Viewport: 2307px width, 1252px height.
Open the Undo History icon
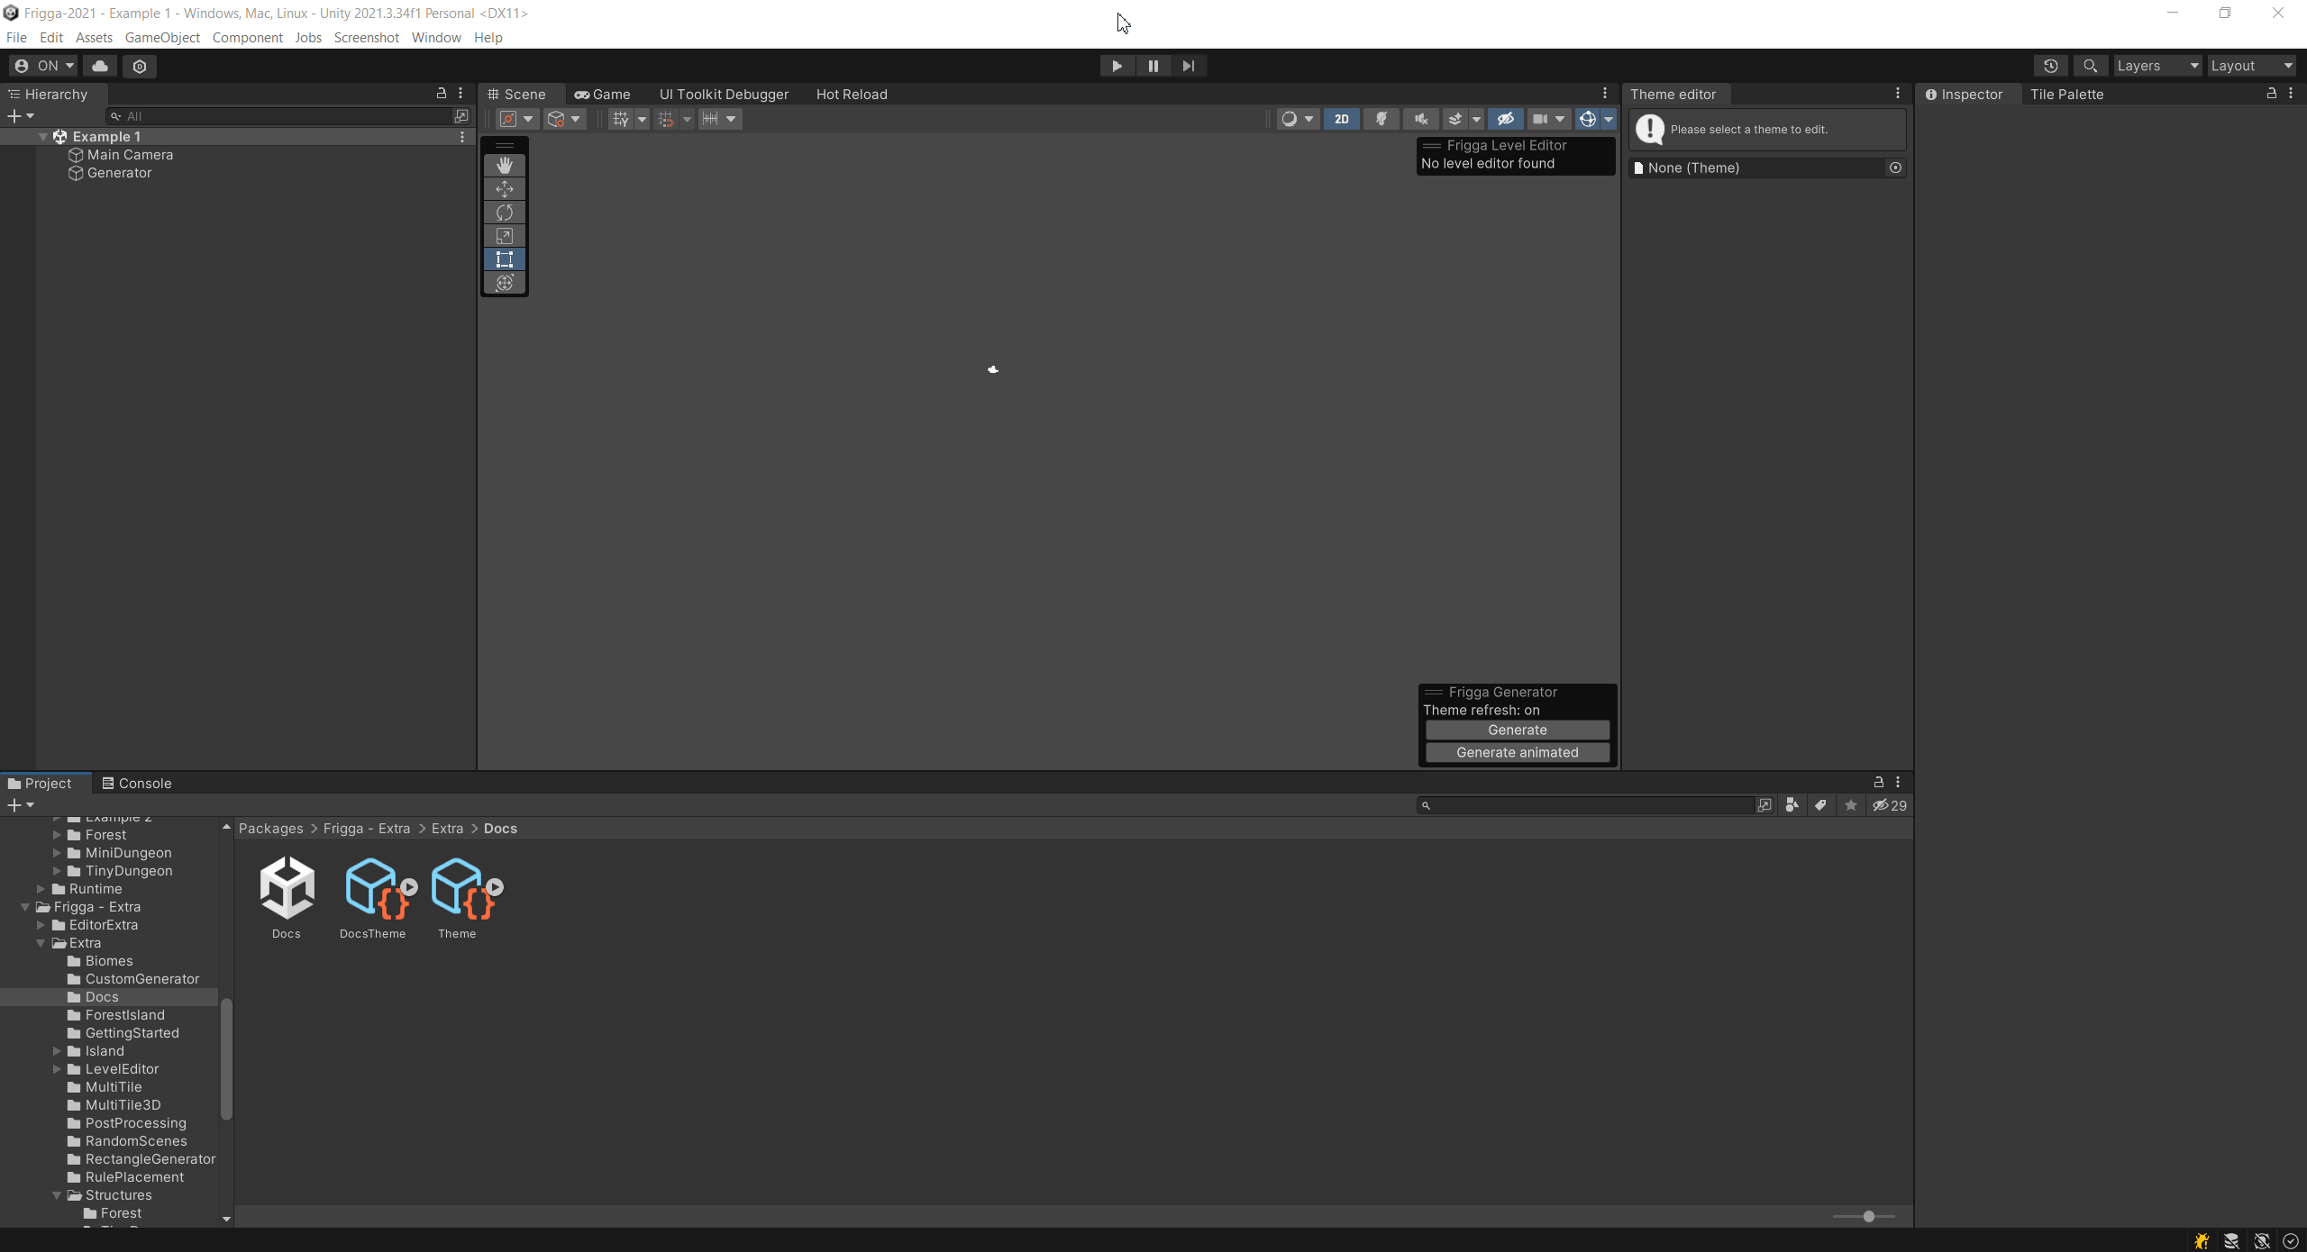pyautogui.click(x=2050, y=66)
